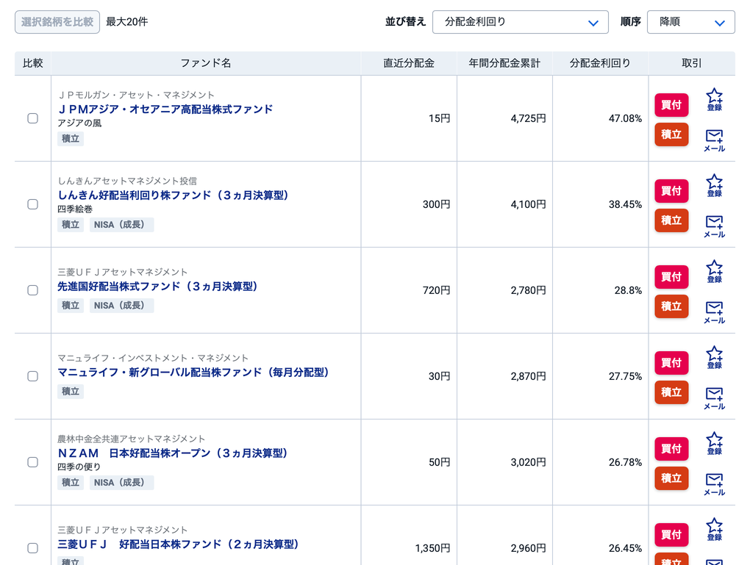This screenshot has height=565, width=750.
Task: Click the ファンド名 column header
Action: pos(206,63)
